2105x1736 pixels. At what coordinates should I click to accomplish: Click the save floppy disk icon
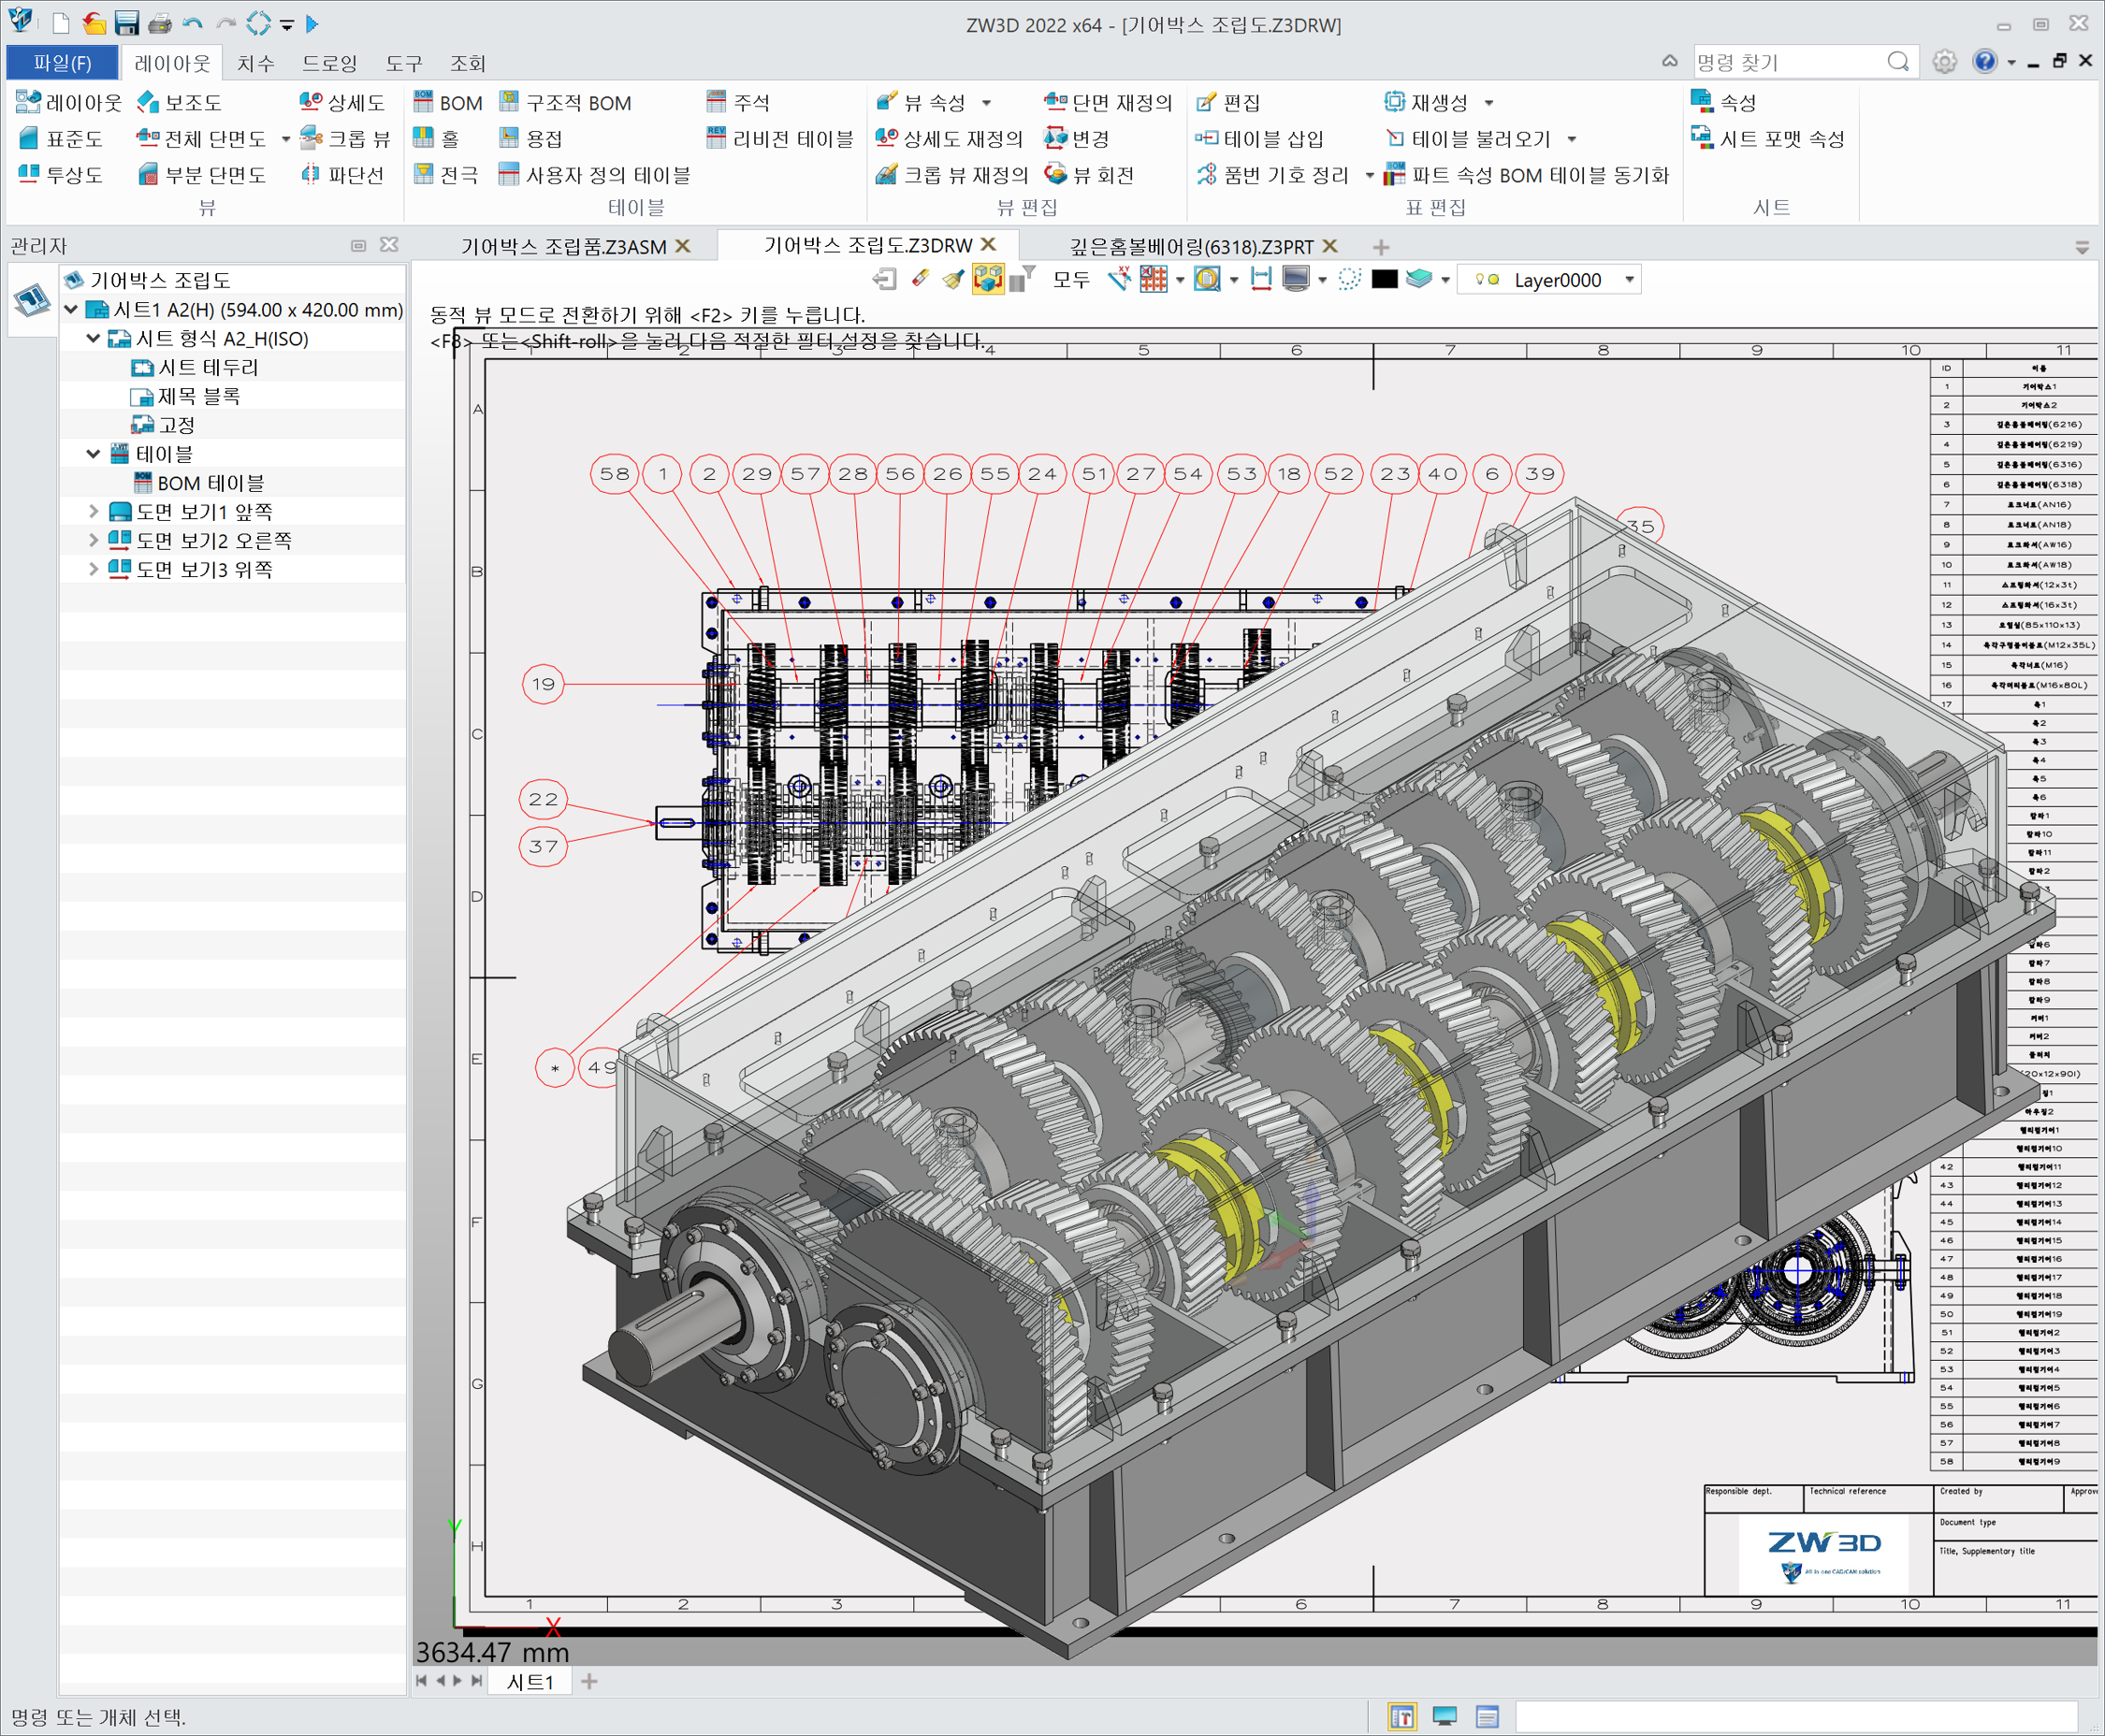click(x=127, y=23)
